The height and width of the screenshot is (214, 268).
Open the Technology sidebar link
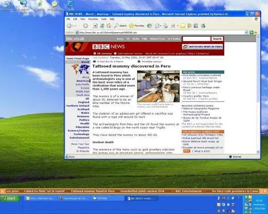81,134
